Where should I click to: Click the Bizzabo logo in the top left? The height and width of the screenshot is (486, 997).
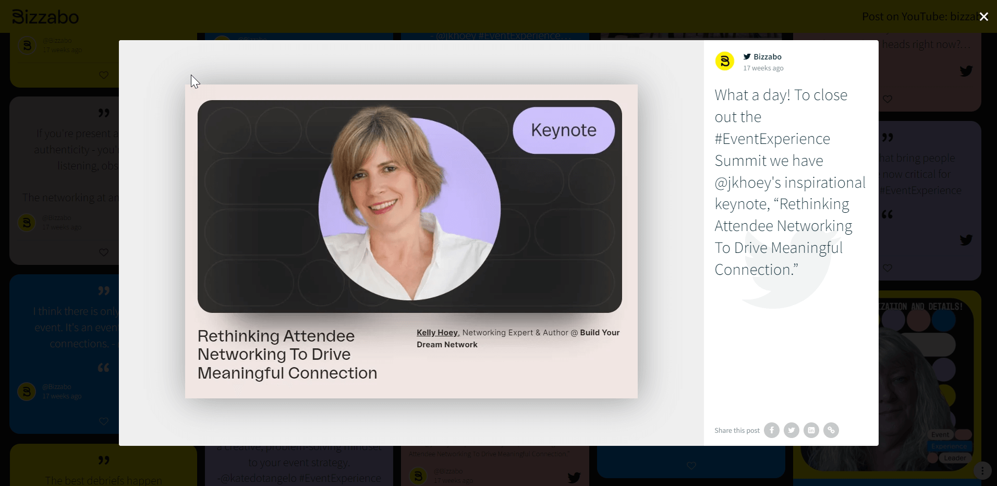pos(44,16)
